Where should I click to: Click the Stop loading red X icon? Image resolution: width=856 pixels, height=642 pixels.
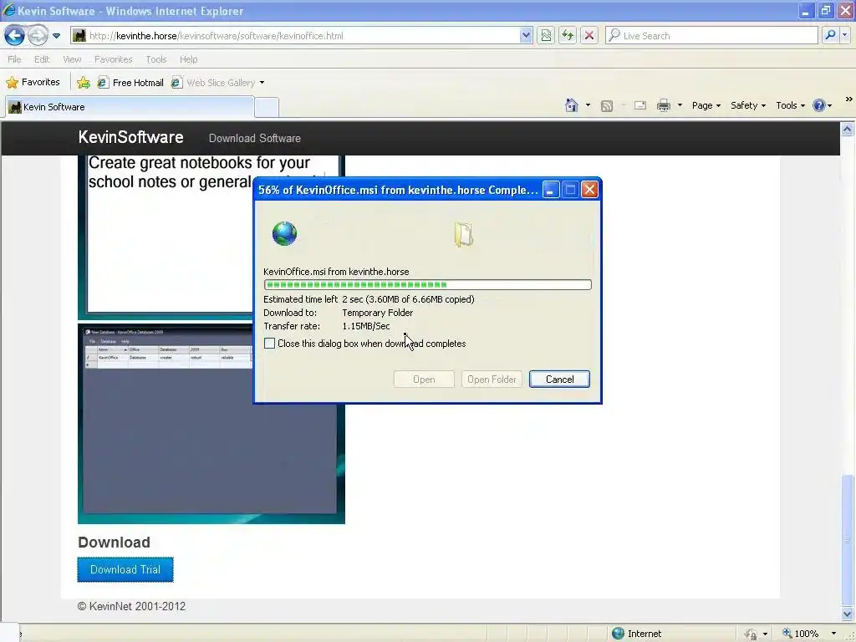click(589, 36)
